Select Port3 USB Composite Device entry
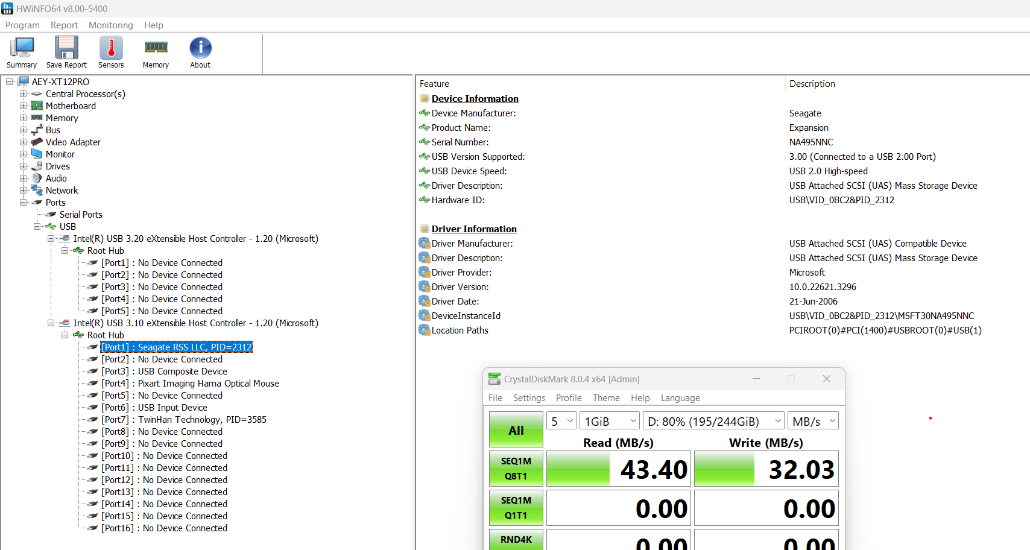The height and width of the screenshot is (550, 1030). (x=164, y=371)
